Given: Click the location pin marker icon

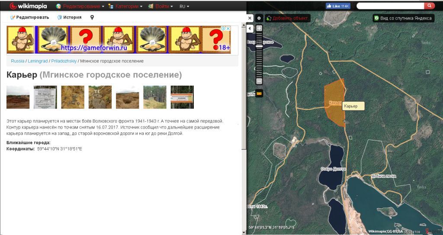Looking at the screenshot, I should point(92,18).
